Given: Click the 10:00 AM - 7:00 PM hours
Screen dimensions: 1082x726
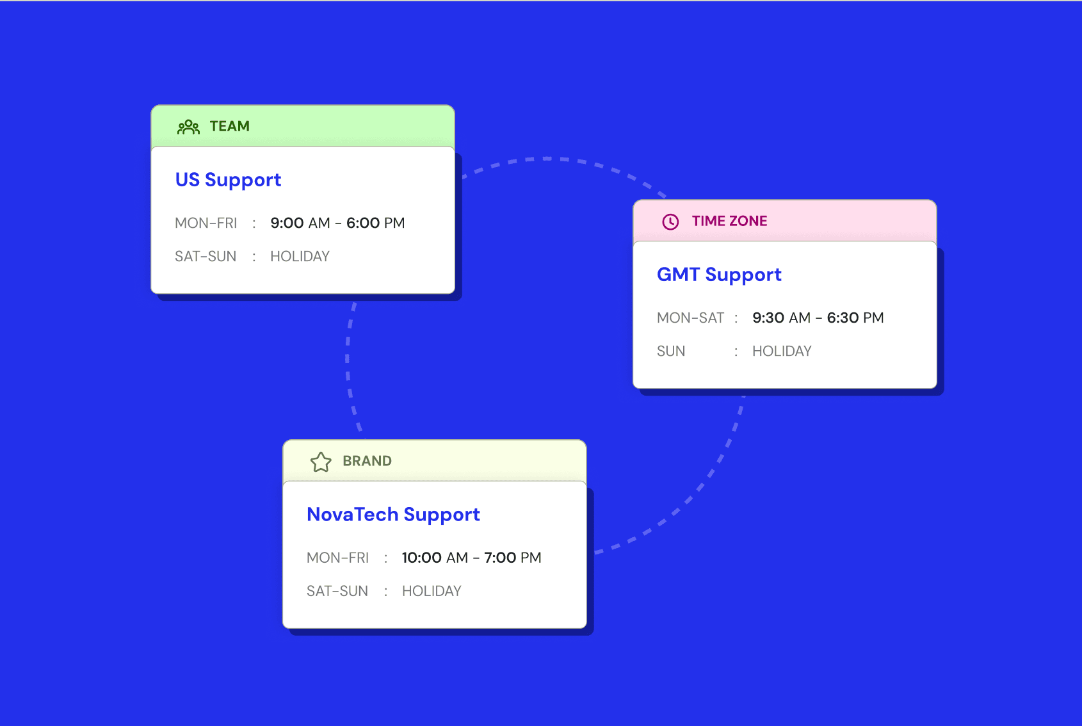Looking at the screenshot, I should pyautogui.click(x=471, y=558).
